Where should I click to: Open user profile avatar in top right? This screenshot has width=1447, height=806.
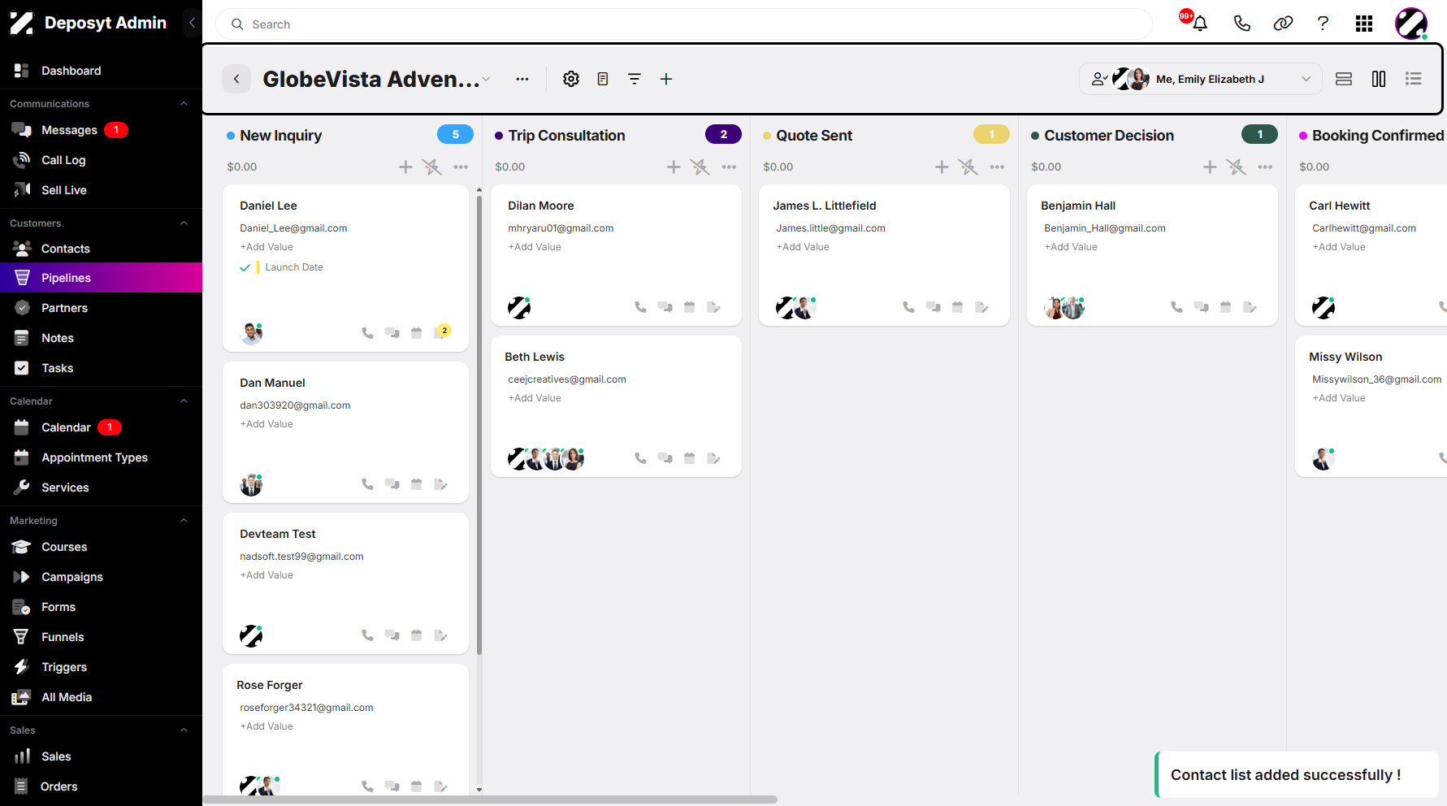pos(1411,24)
